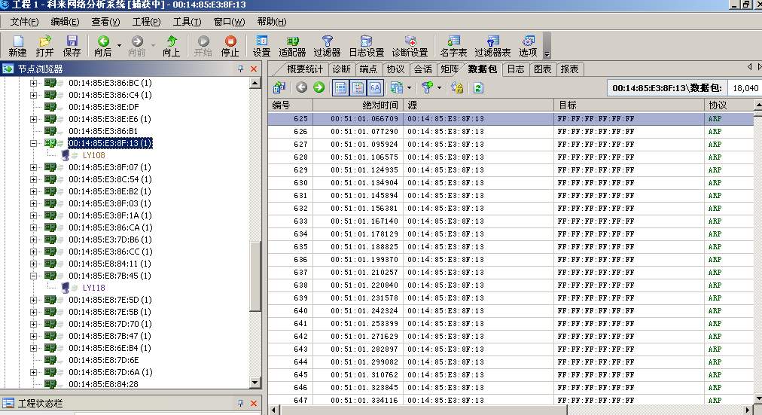This screenshot has width=762, height=415.
Task: Toggle the packet decode view button
Action: click(358, 87)
